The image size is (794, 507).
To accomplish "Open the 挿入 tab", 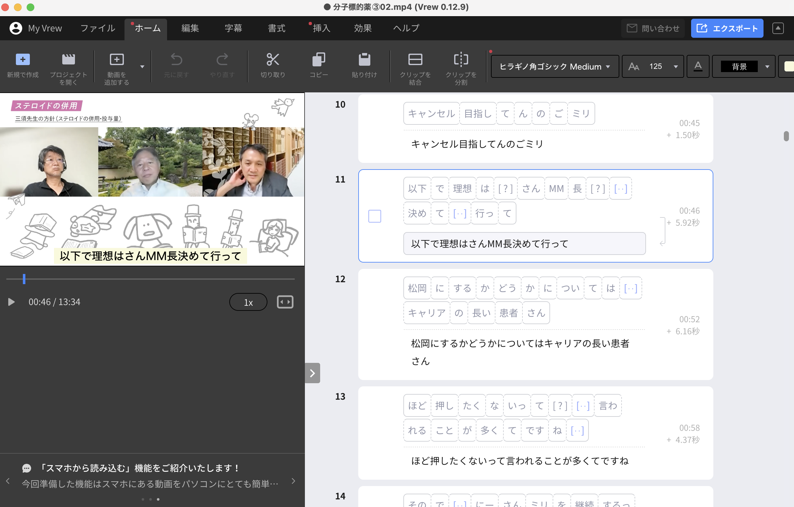I will [x=321, y=28].
